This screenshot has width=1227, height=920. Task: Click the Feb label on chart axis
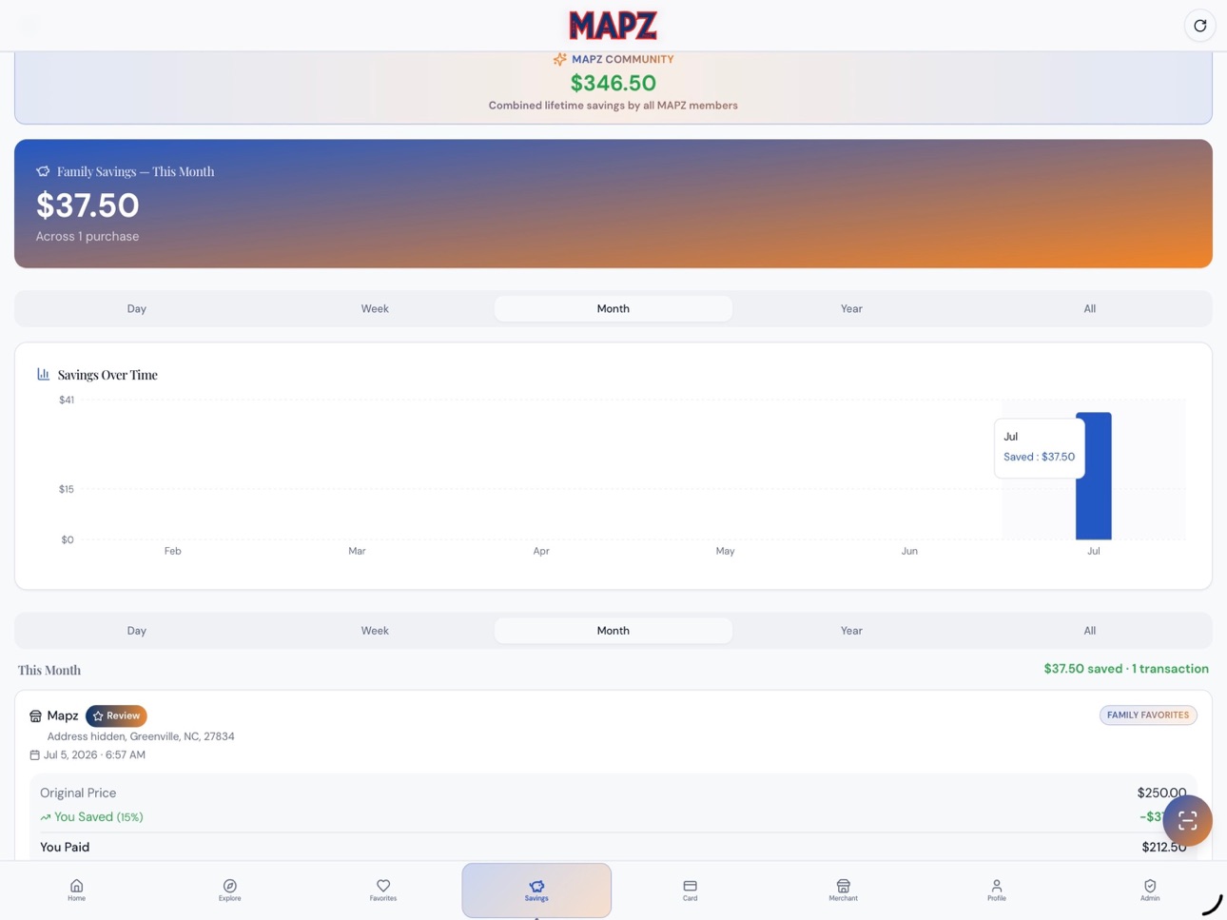(x=172, y=551)
